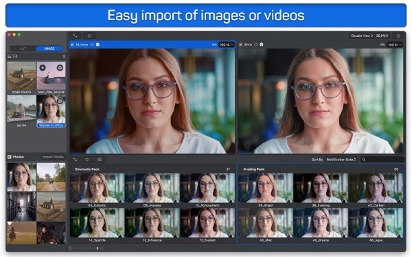The width and height of the screenshot is (412, 257).
Task: Open the Double View mode dropdown
Action: (362, 36)
